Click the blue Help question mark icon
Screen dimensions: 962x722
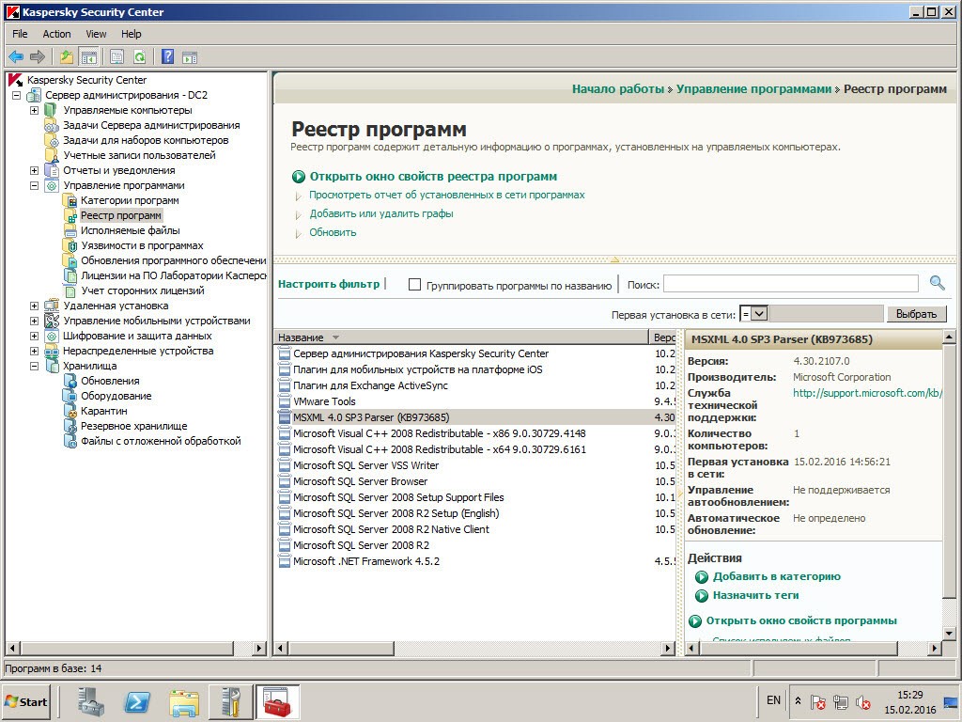(x=167, y=56)
